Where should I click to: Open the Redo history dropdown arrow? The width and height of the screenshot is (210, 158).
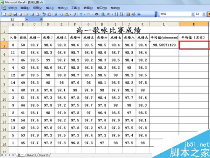[92, 14]
